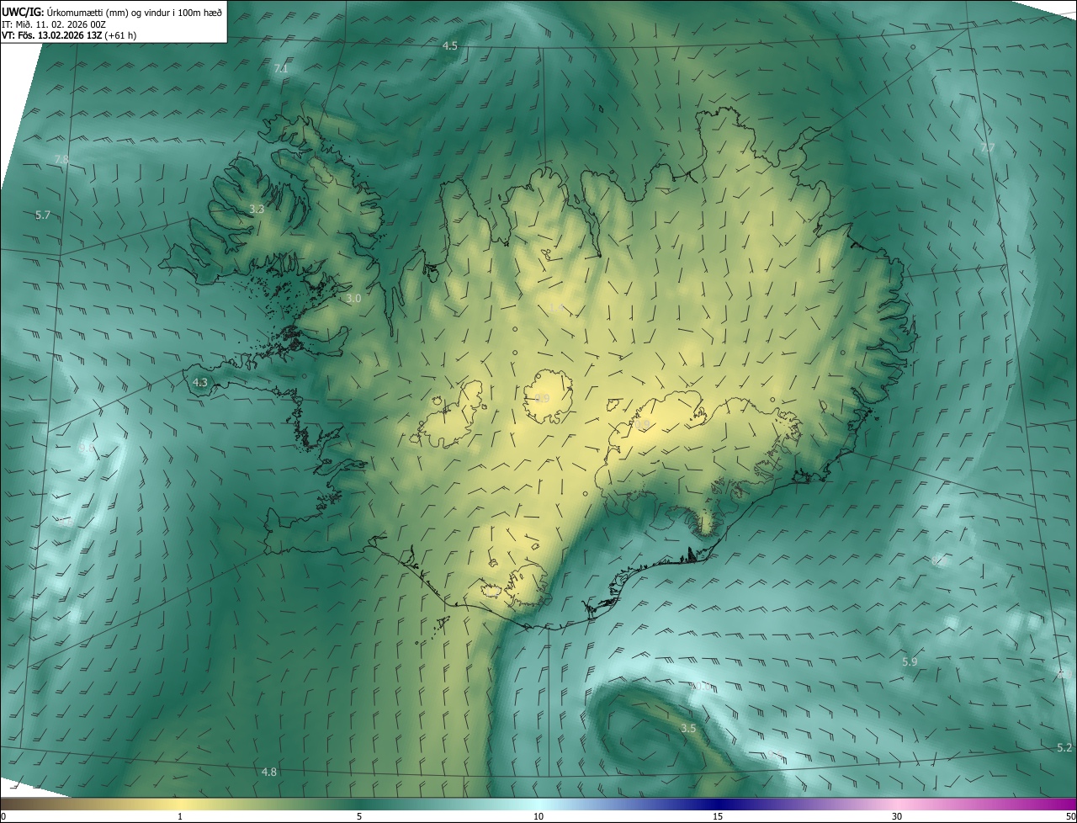Click the faint 9.8 value label
Viewport: 1077px width, 823px height.
[x=87, y=449]
